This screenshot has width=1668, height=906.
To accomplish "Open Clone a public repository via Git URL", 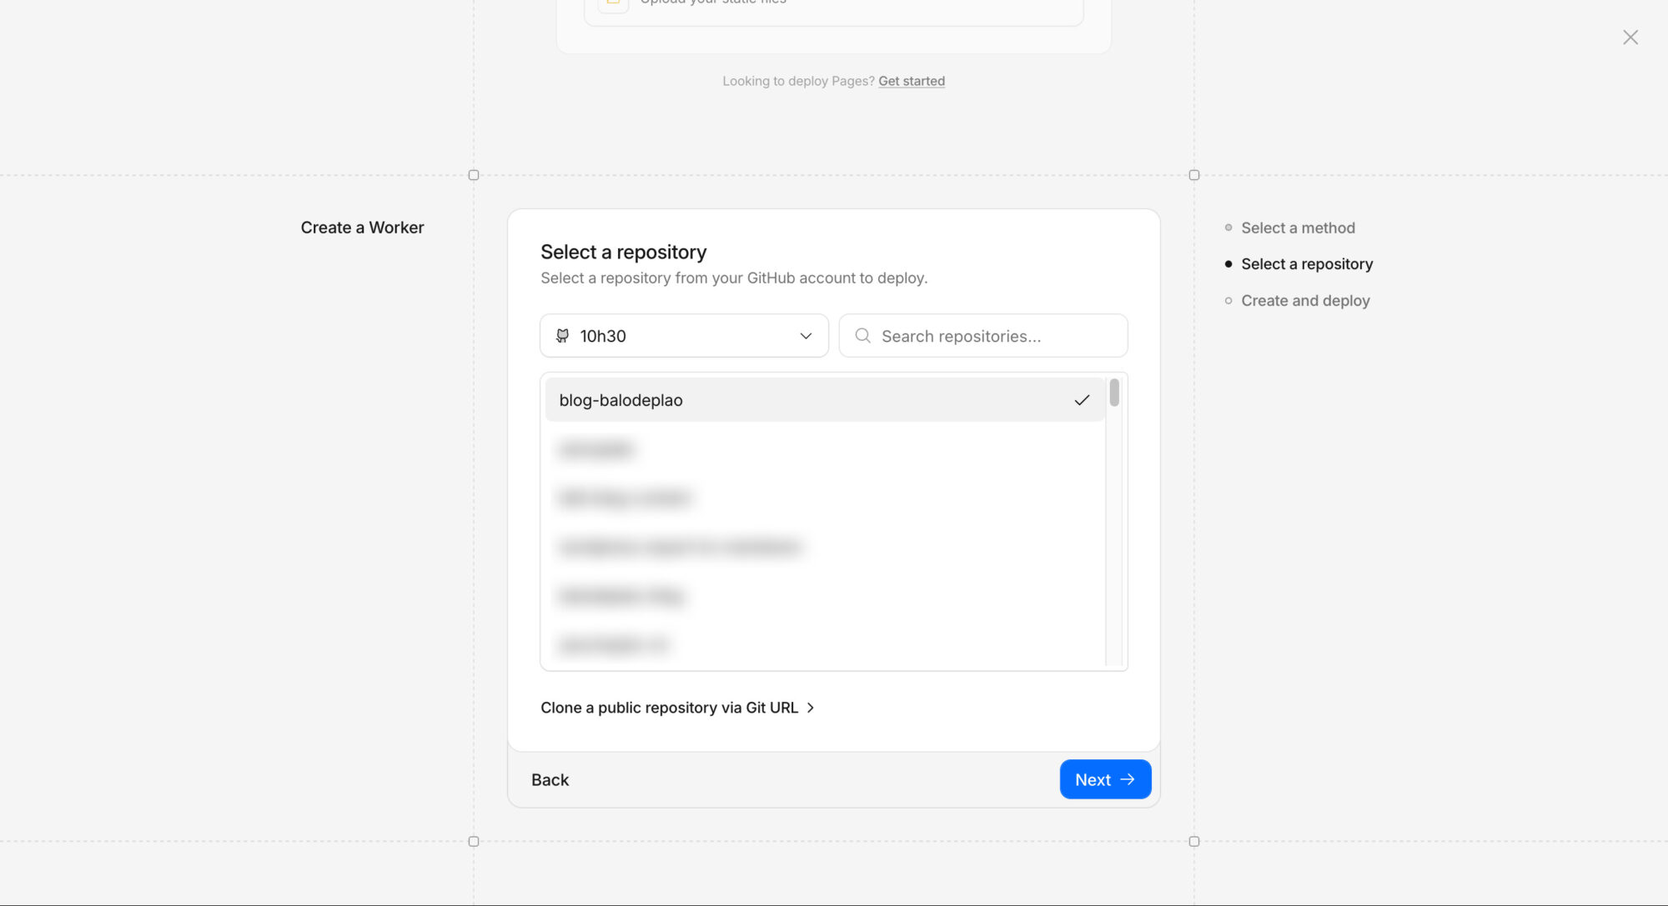I will (669, 708).
